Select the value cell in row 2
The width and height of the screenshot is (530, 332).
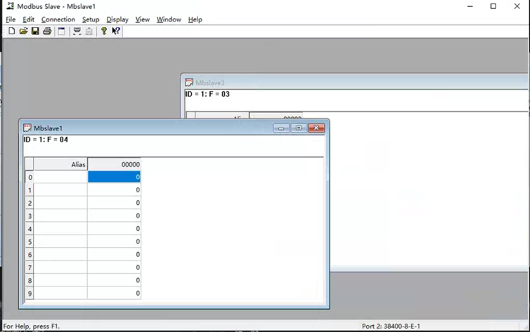[114, 203]
